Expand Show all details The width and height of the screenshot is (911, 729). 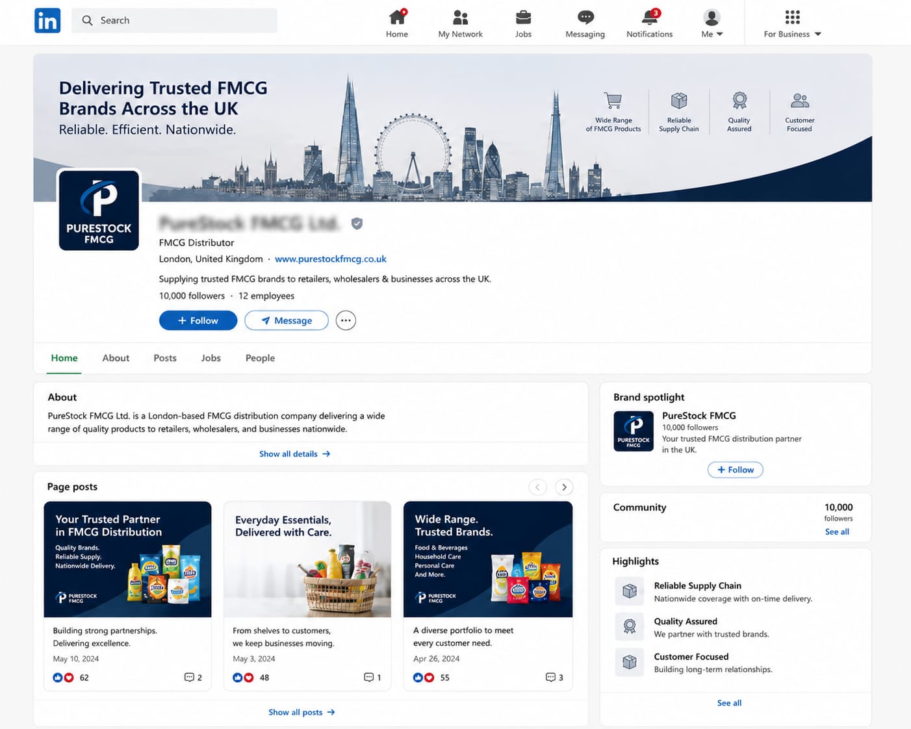(295, 454)
